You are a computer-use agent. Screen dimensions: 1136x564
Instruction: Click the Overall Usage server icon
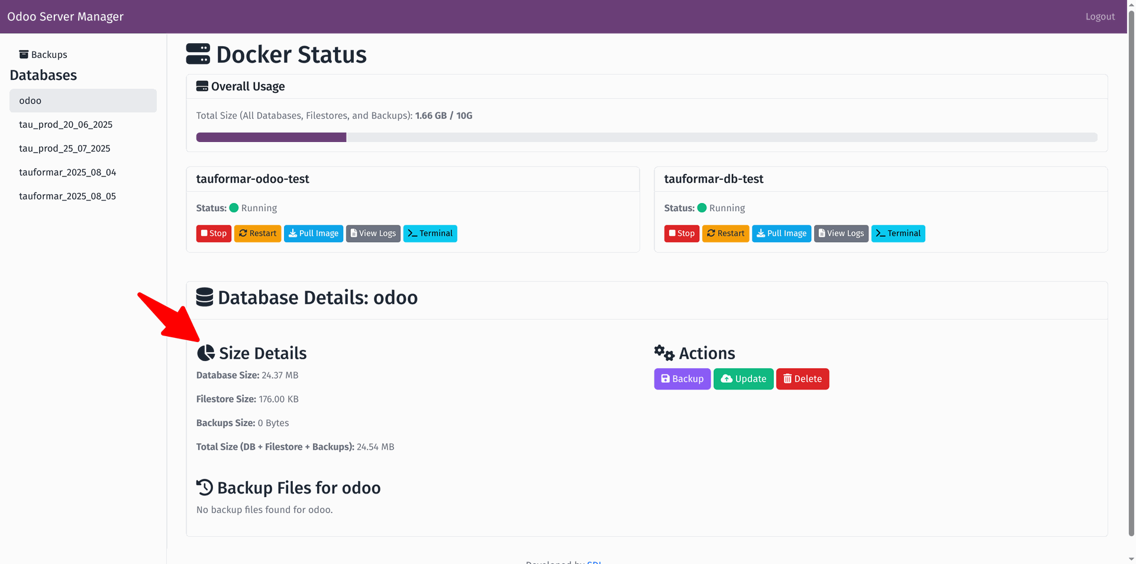(202, 86)
